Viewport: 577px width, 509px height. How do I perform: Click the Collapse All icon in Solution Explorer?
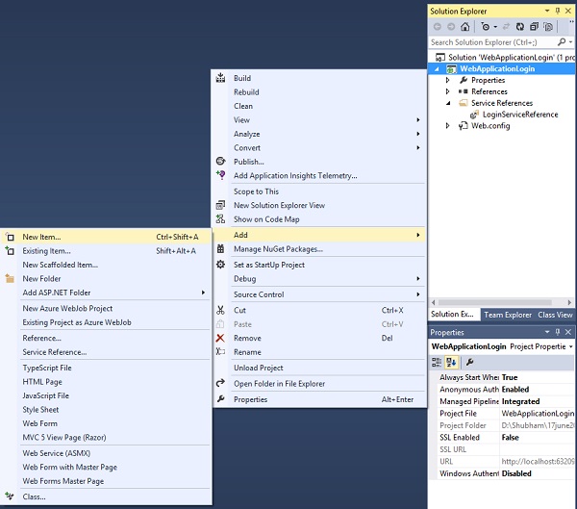534,27
